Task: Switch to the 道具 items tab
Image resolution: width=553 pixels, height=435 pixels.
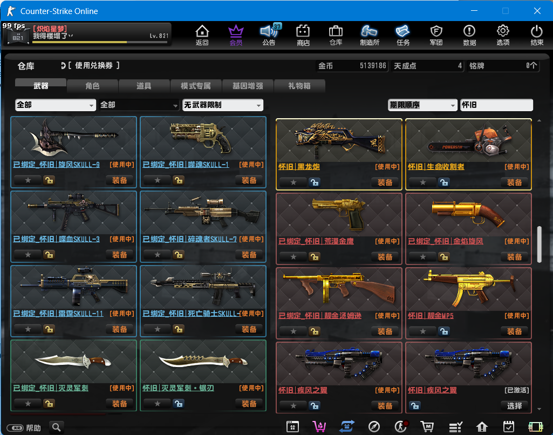Action: 144,86
